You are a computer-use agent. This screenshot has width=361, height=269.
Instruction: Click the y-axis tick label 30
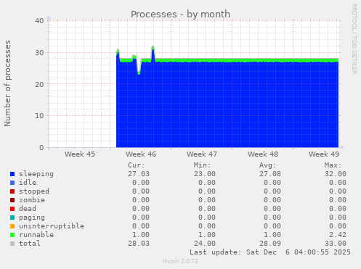pyautogui.click(x=39, y=53)
